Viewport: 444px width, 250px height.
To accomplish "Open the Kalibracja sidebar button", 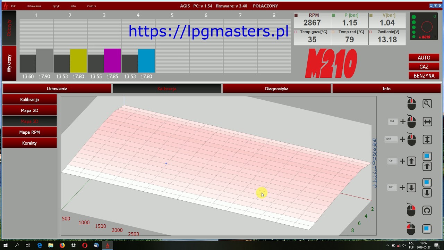I will click(x=29, y=100).
